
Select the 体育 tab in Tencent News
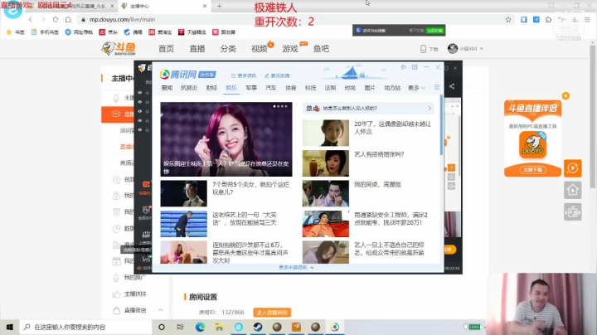(290, 88)
